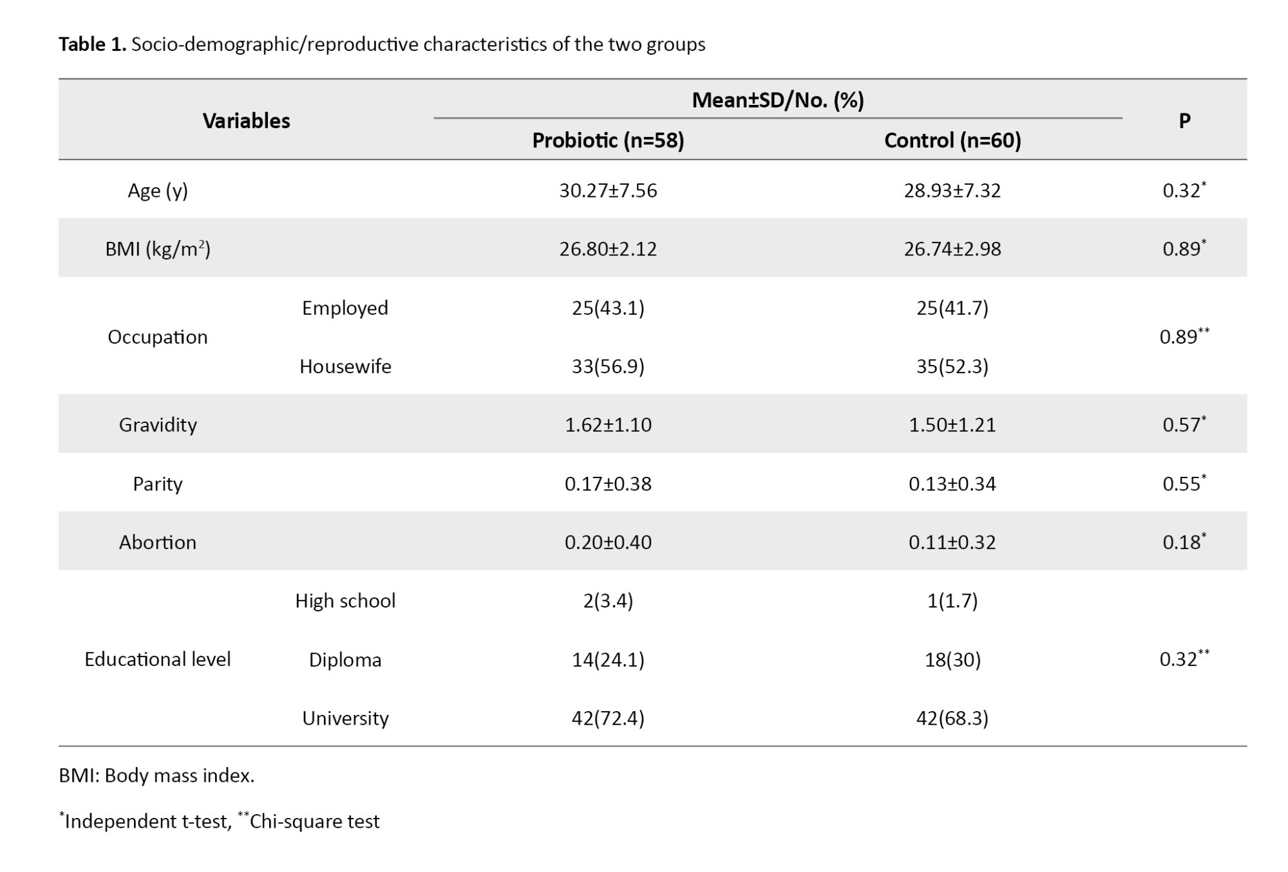Click the P column header
This screenshot has width=1288, height=872.
pos(1184,120)
